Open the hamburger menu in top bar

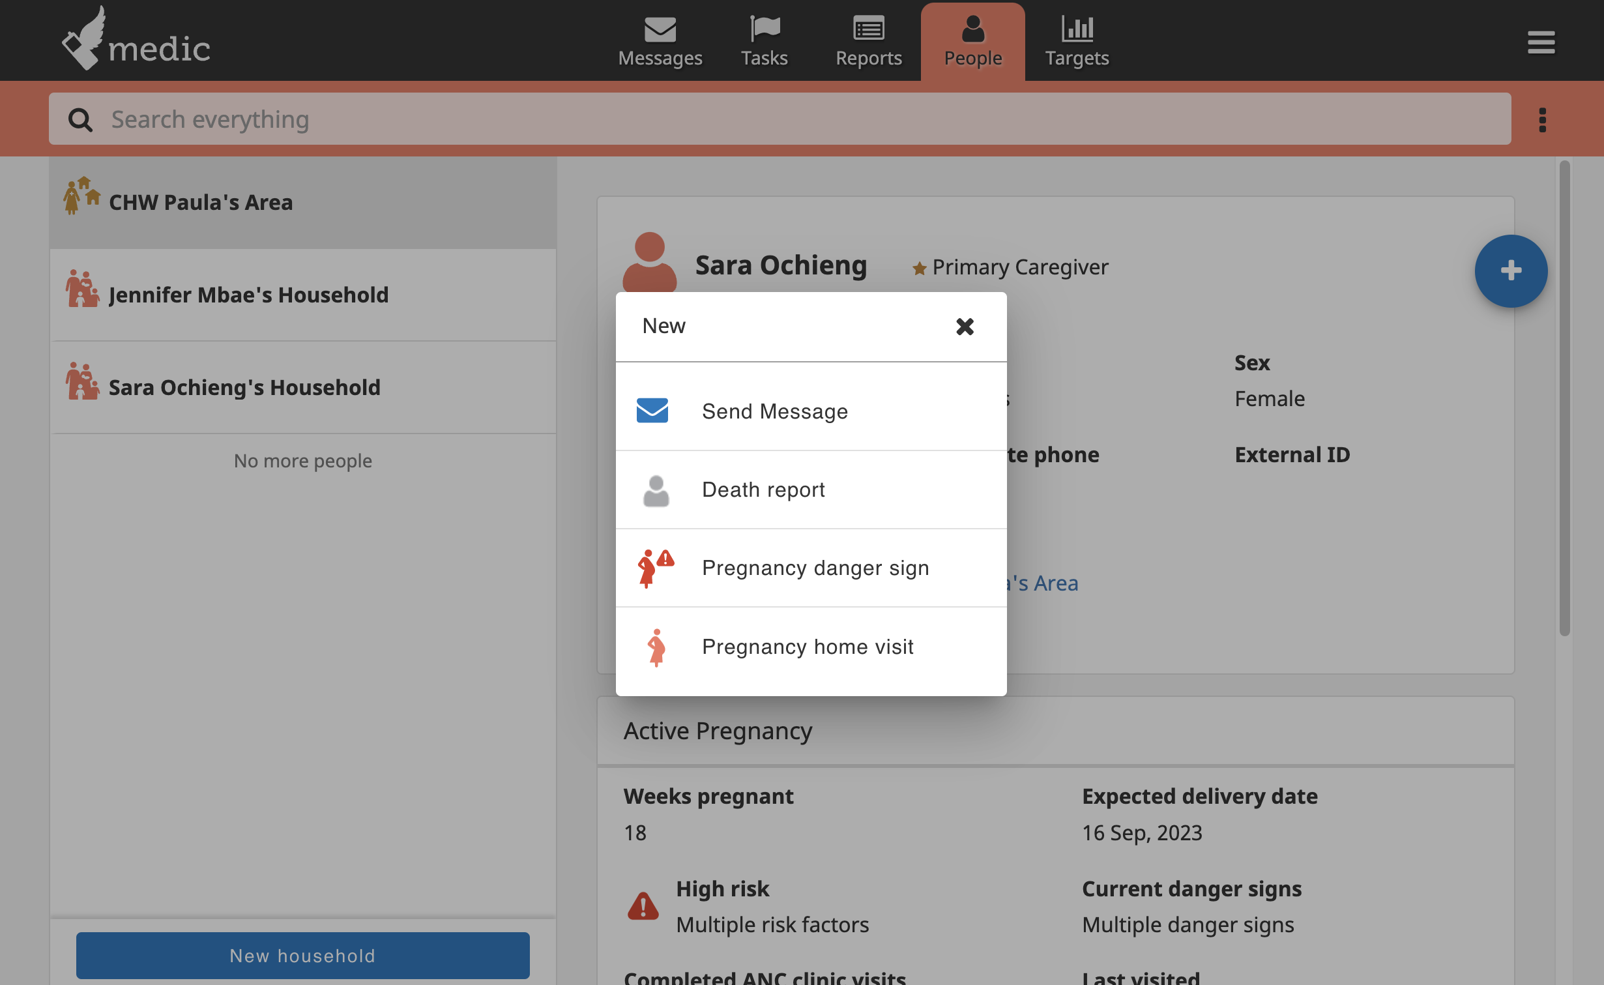click(1541, 42)
